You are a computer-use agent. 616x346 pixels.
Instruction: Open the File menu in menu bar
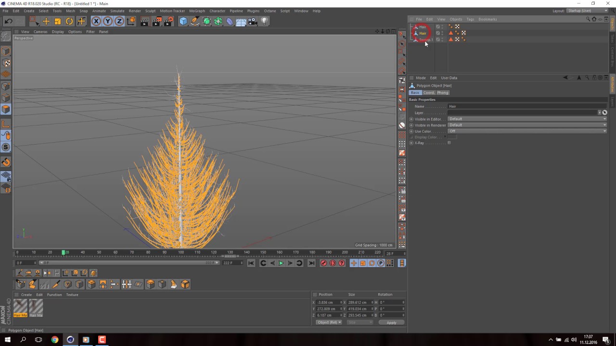pos(5,11)
